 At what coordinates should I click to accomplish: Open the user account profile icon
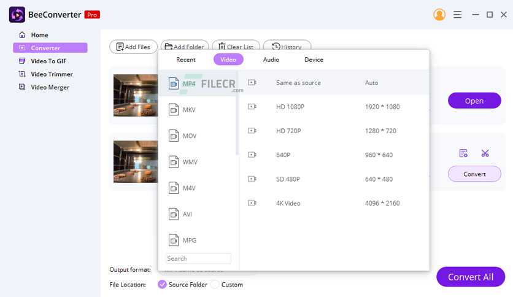pyautogui.click(x=439, y=15)
